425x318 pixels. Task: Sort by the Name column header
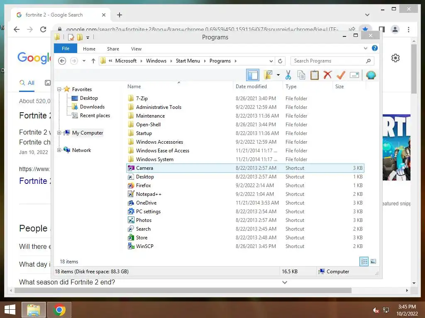point(179,86)
